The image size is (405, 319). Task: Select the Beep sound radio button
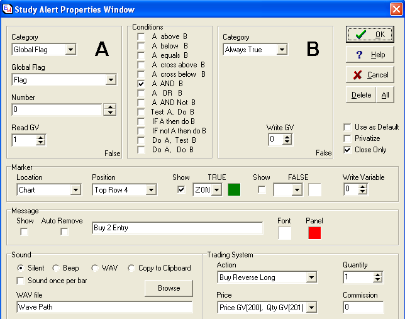pyautogui.click(x=56, y=268)
